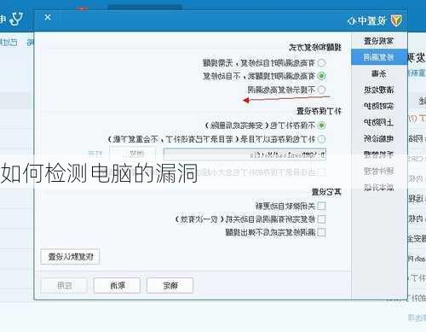Choose 补丁包保存在以下目录 radio option
Image resolution: width=426 pixels, height=332 pixels.
tap(321, 139)
